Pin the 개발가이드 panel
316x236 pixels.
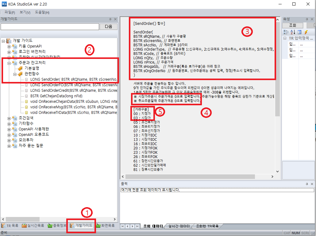tap(110, 19)
